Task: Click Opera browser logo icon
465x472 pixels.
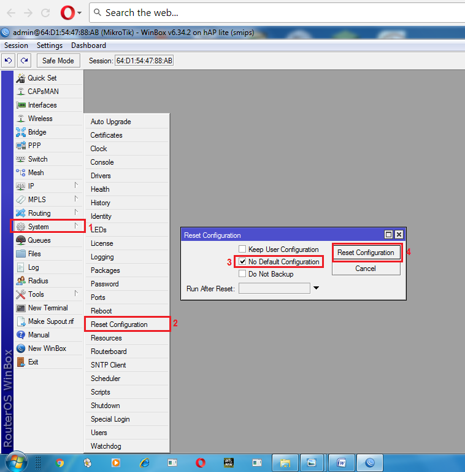Action: pos(67,13)
